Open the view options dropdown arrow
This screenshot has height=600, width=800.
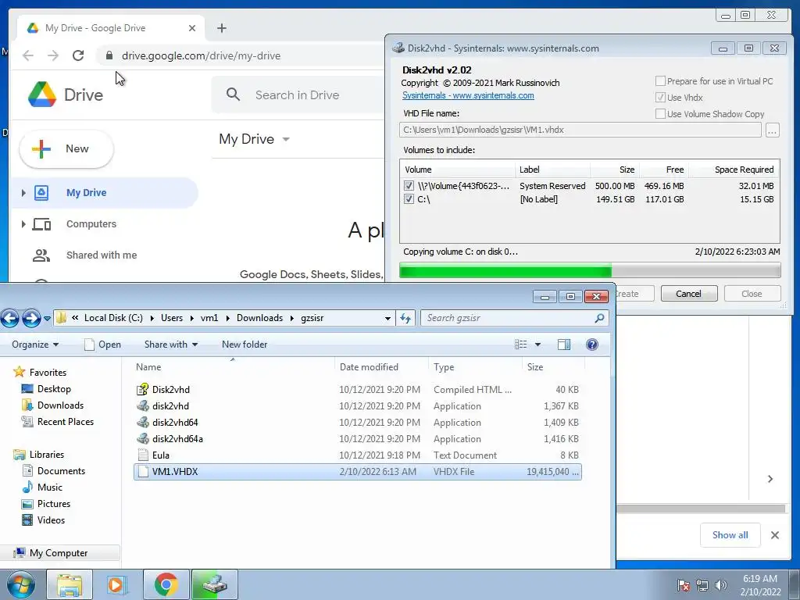point(537,345)
